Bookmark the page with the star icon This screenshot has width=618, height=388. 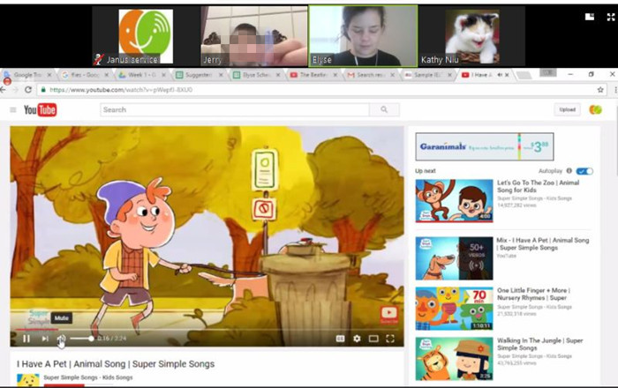pos(600,90)
